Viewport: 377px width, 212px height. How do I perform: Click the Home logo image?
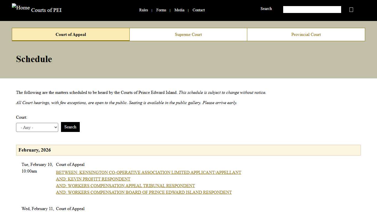coord(21,7)
